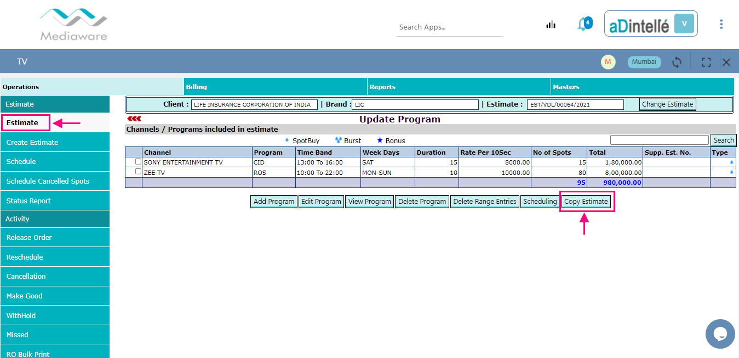Viewport: 739px width, 358px height.
Task: Open the chat support bubble
Action: tap(720, 334)
